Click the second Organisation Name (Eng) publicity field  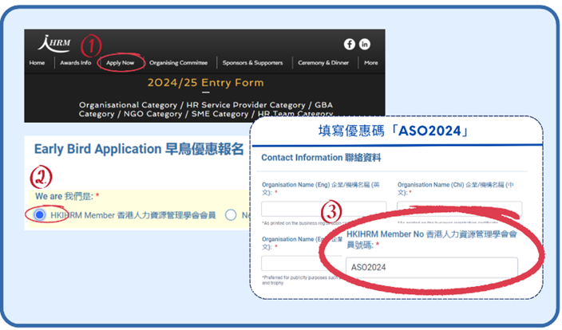301,263
